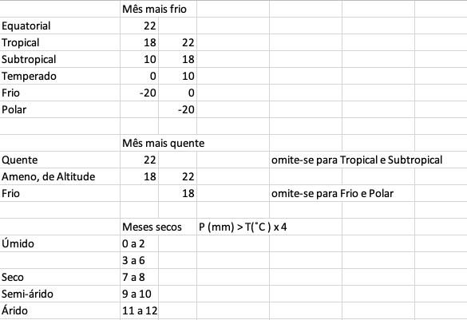This screenshot has width=467, height=320.
Task: Select the -20 value in the first Frio row
Action: point(139,93)
